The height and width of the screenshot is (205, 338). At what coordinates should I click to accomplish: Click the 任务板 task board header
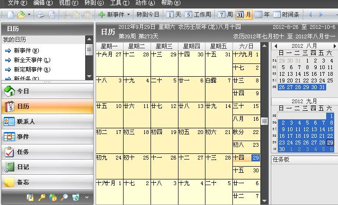[x=304, y=160]
